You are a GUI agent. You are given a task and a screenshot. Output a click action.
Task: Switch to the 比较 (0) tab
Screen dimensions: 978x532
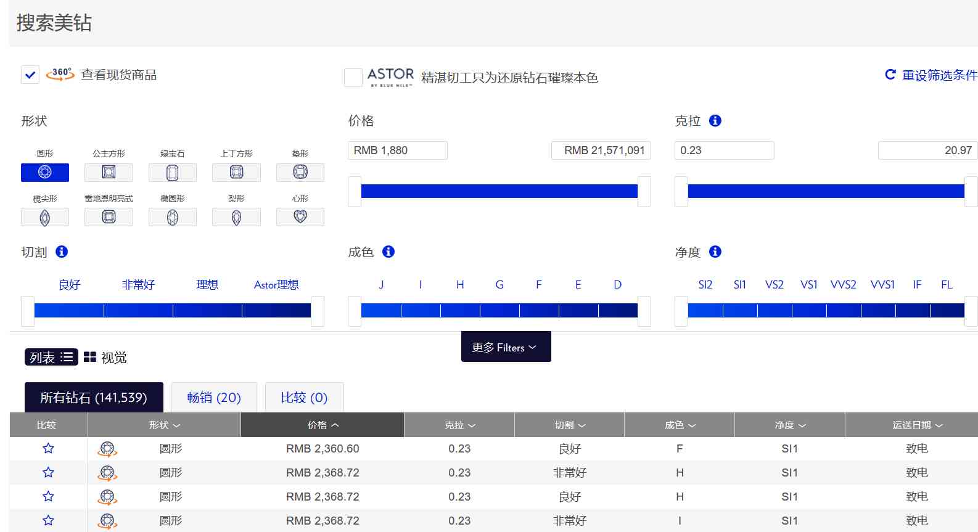point(304,398)
